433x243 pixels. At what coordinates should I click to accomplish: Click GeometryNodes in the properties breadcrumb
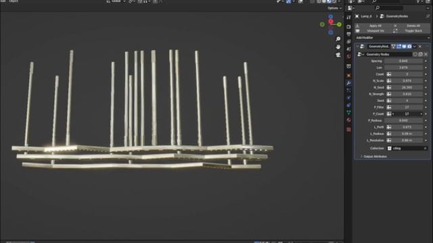pyautogui.click(x=397, y=16)
